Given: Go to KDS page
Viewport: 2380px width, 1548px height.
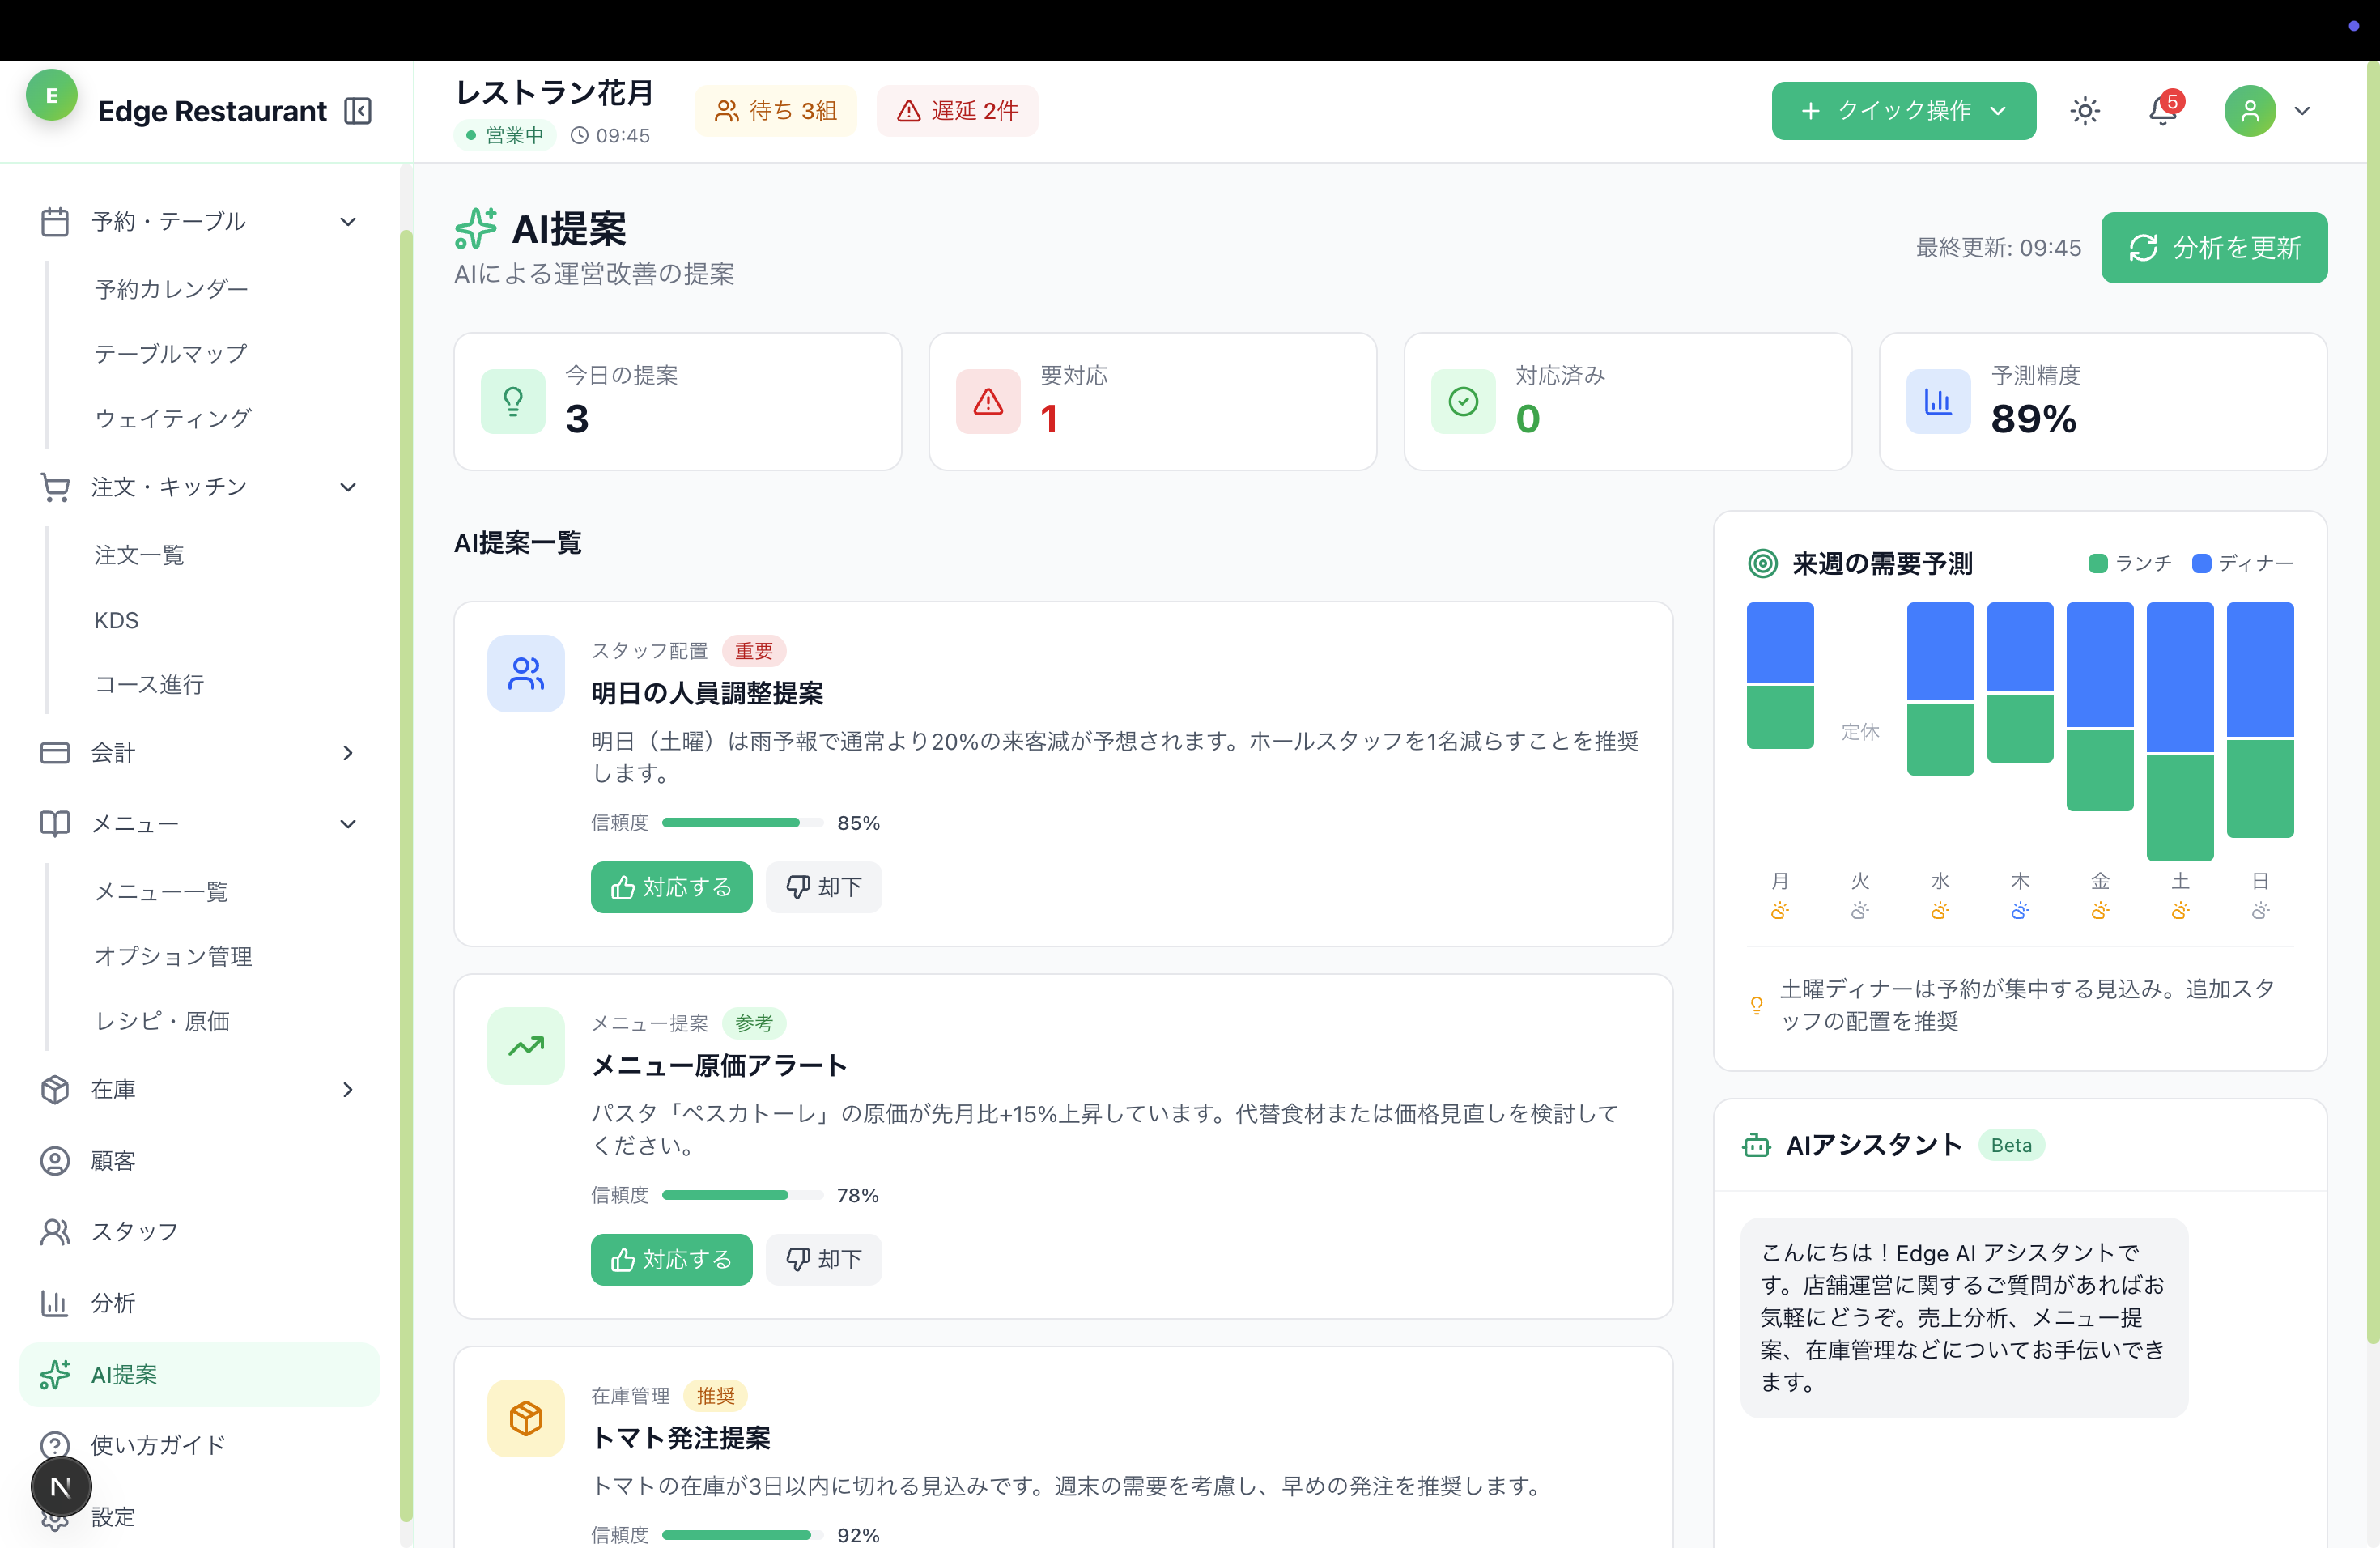Looking at the screenshot, I should (x=116, y=620).
